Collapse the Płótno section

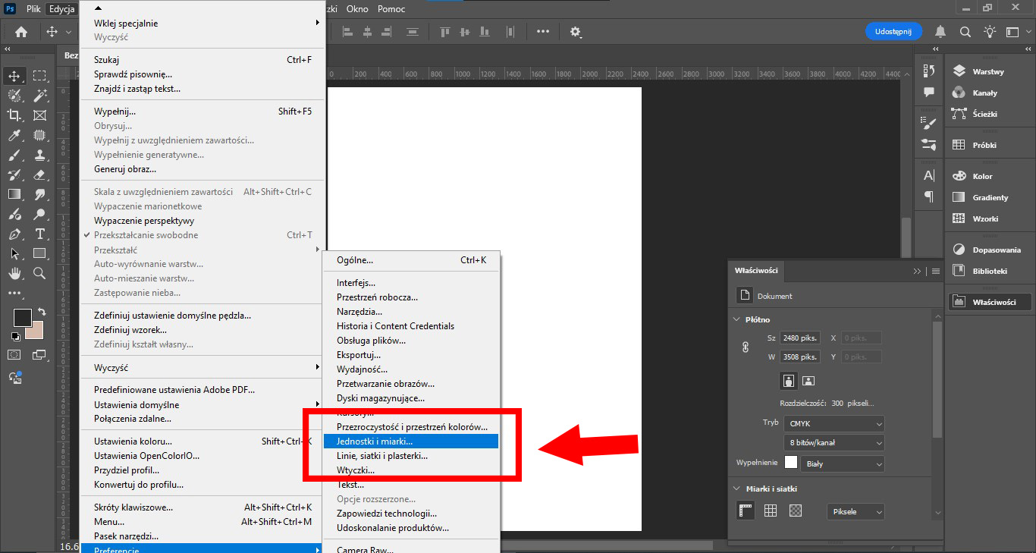point(737,319)
